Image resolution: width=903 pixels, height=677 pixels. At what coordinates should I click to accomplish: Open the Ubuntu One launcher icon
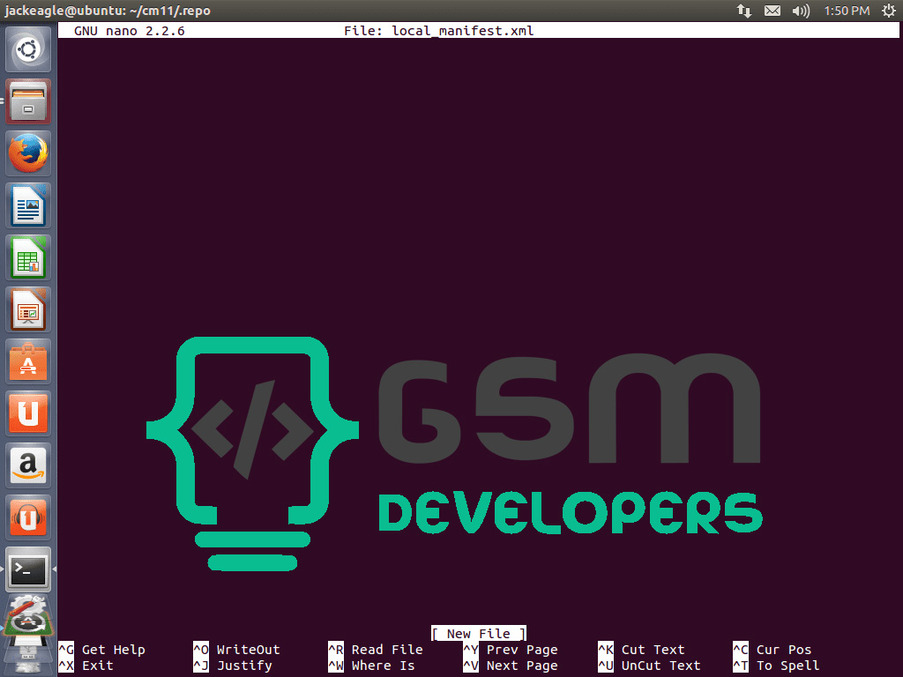28,413
